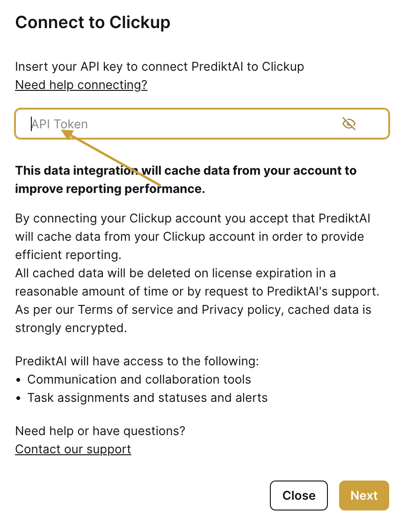Click the 'All cached data will be deleted' sentence
Image resolution: width=406 pixels, height=518 pixels.
[175, 273]
